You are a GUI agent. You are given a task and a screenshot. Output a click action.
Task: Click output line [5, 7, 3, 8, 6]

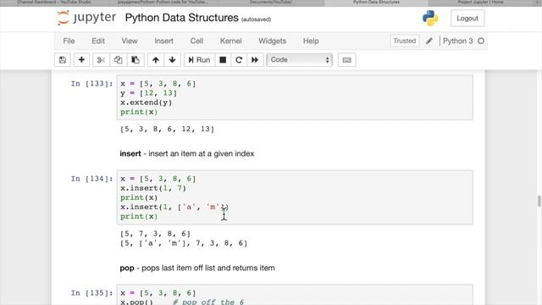pyautogui.click(x=155, y=234)
